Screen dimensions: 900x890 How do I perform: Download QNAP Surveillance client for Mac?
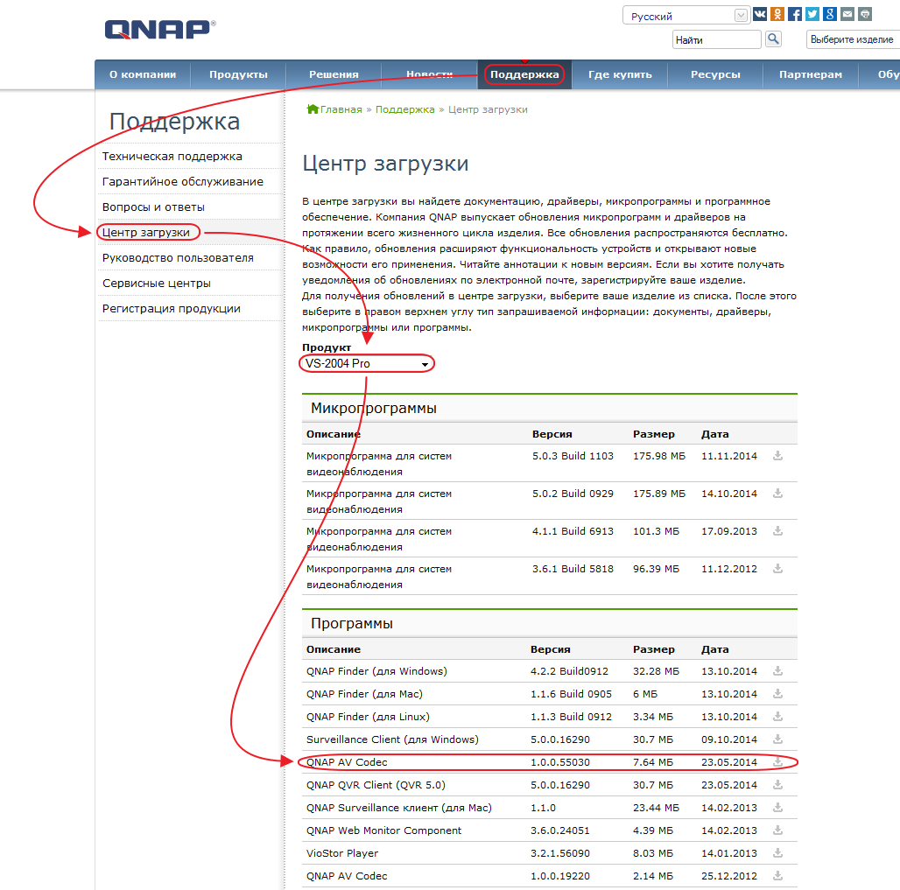point(777,808)
